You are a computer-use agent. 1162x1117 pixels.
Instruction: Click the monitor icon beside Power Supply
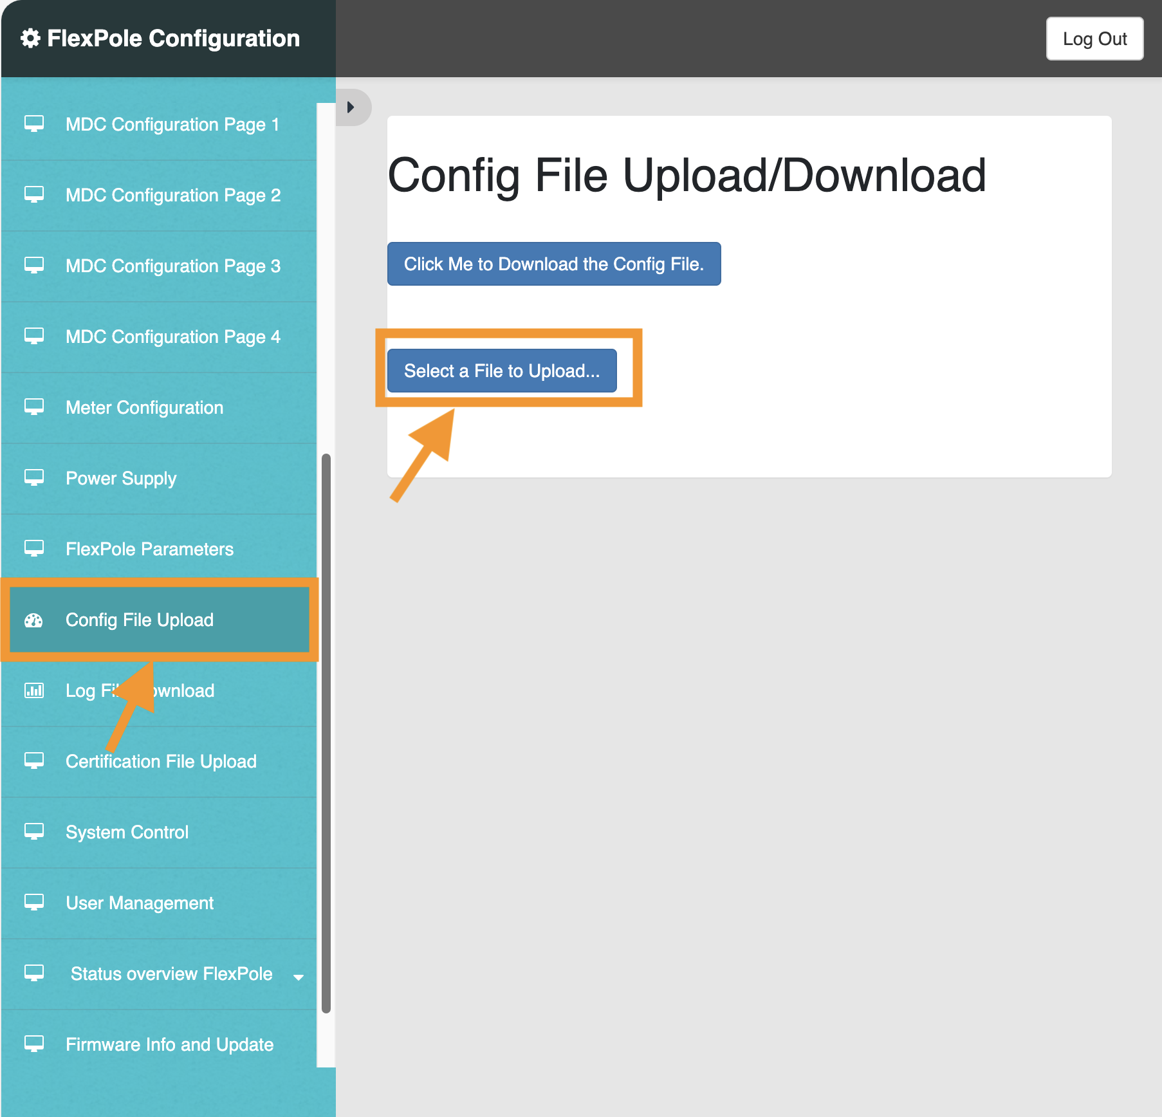point(34,477)
